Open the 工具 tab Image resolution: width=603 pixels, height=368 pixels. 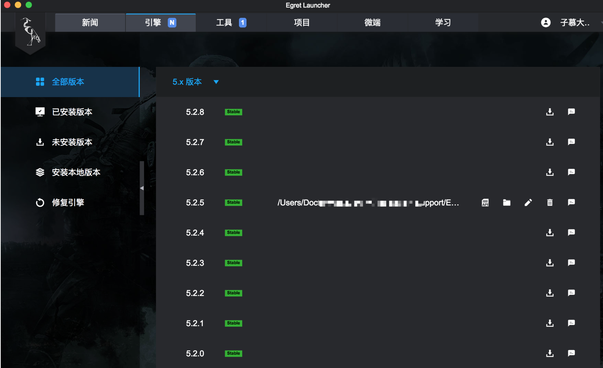(x=231, y=23)
